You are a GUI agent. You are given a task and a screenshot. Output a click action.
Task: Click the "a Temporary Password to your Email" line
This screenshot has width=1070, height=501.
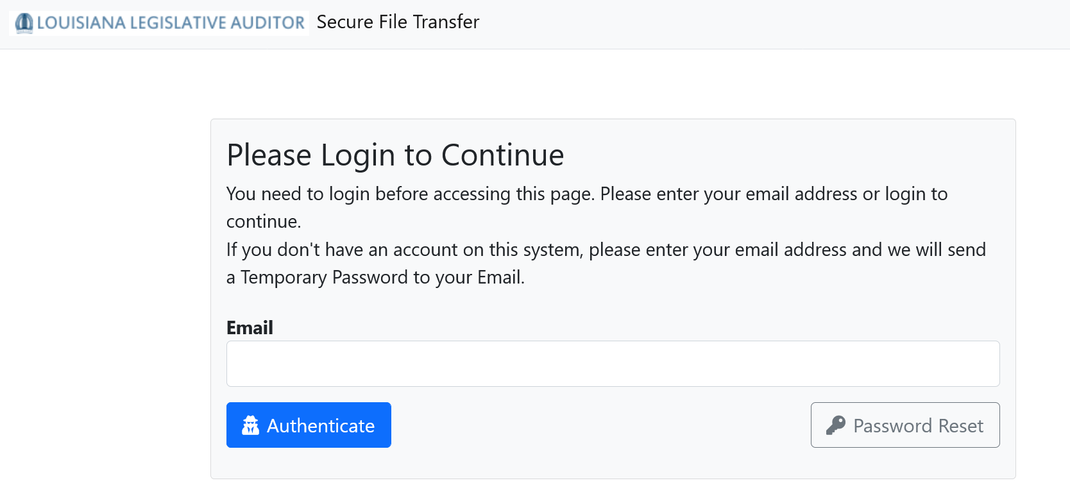point(375,277)
